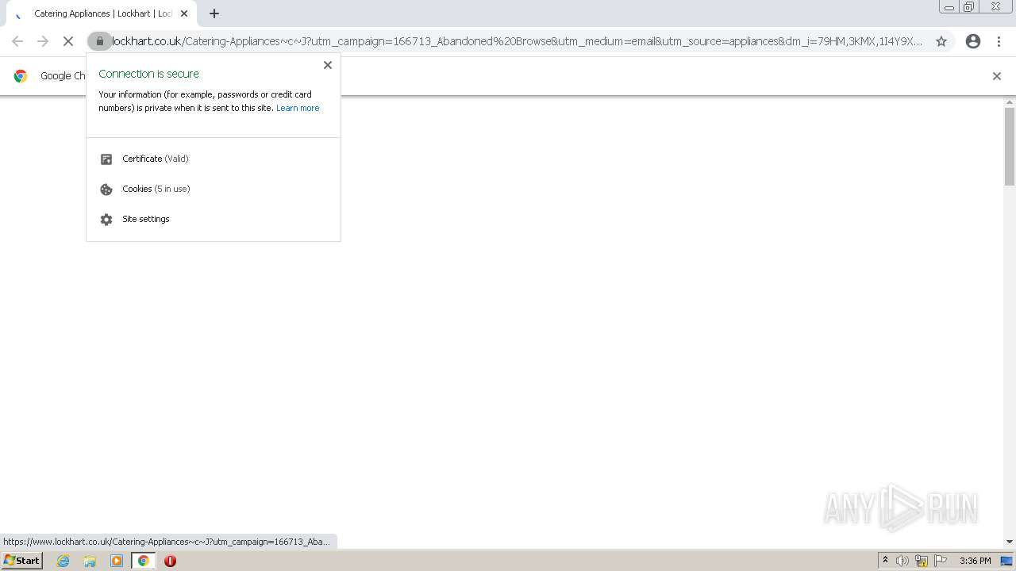This screenshot has width=1016, height=571.
Task: Show hidden system tray icons
Action: pyautogui.click(x=886, y=561)
